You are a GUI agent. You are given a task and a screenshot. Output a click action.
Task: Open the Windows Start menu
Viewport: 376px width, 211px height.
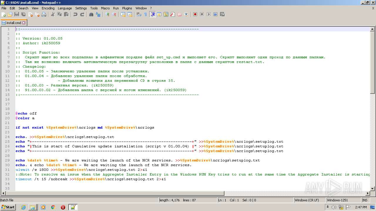coord(8,207)
